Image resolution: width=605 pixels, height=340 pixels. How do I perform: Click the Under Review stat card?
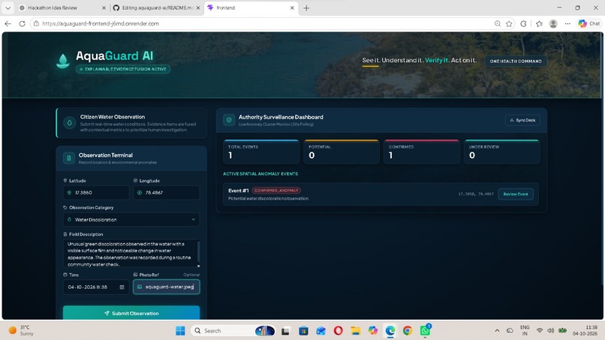pyautogui.click(x=501, y=152)
